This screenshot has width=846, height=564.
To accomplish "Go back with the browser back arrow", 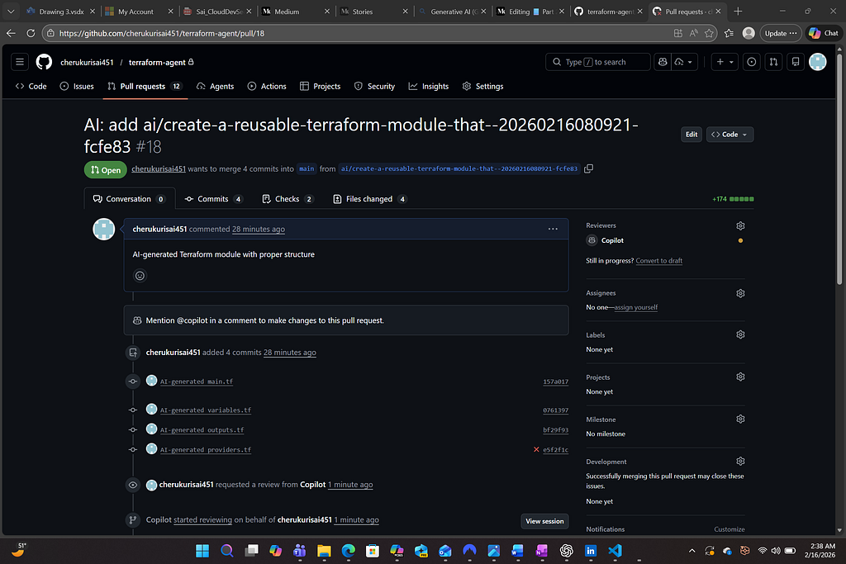I will pyautogui.click(x=11, y=33).
